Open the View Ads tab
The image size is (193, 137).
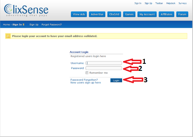pos(79,14)
